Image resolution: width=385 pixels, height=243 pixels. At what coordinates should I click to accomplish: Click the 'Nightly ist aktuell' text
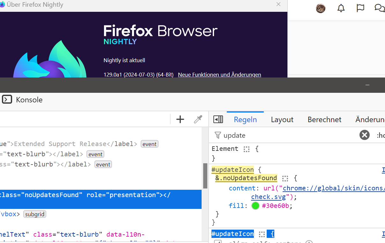pyautogui.click(x=124, y=60)
